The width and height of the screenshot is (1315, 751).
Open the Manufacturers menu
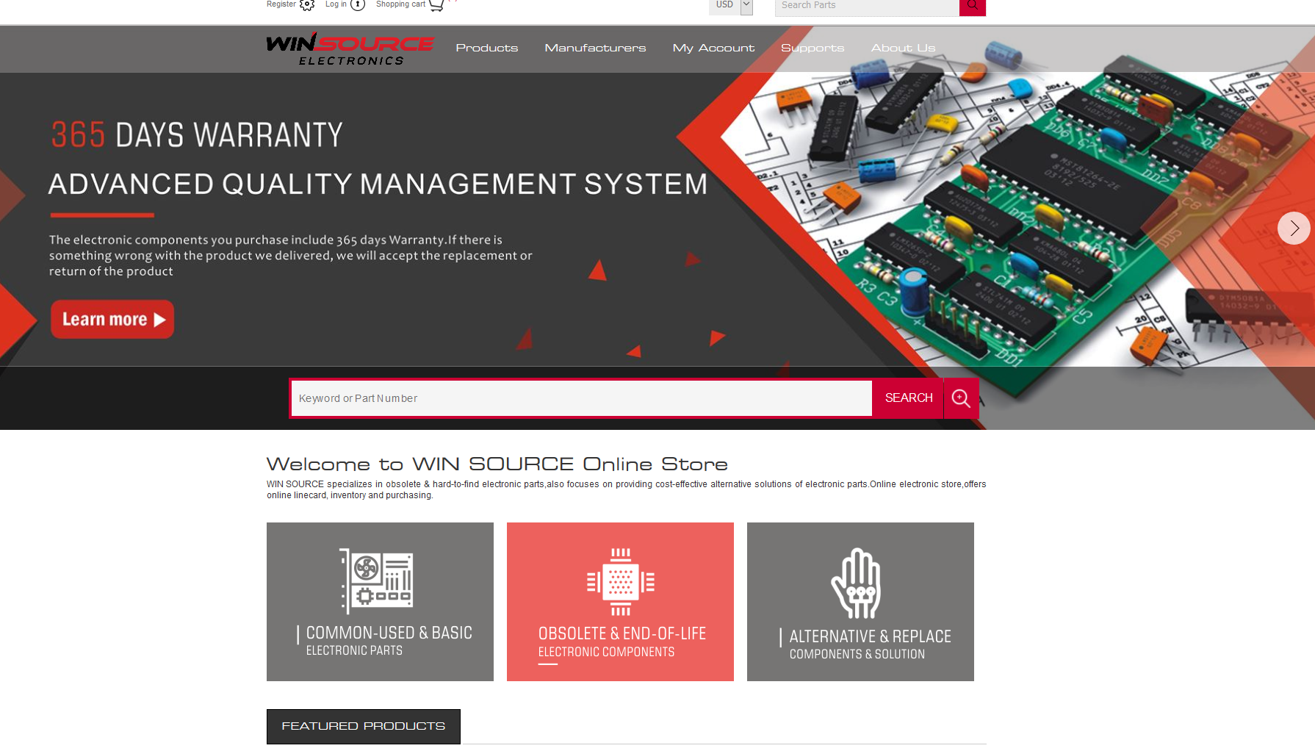click(x=595, y=48)
